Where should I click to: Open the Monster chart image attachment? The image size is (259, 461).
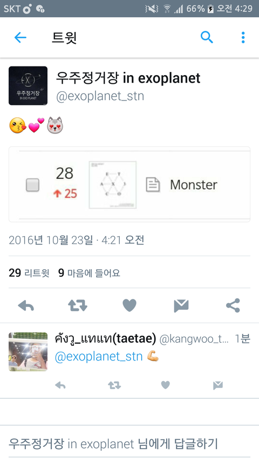[x=129, y=184]
